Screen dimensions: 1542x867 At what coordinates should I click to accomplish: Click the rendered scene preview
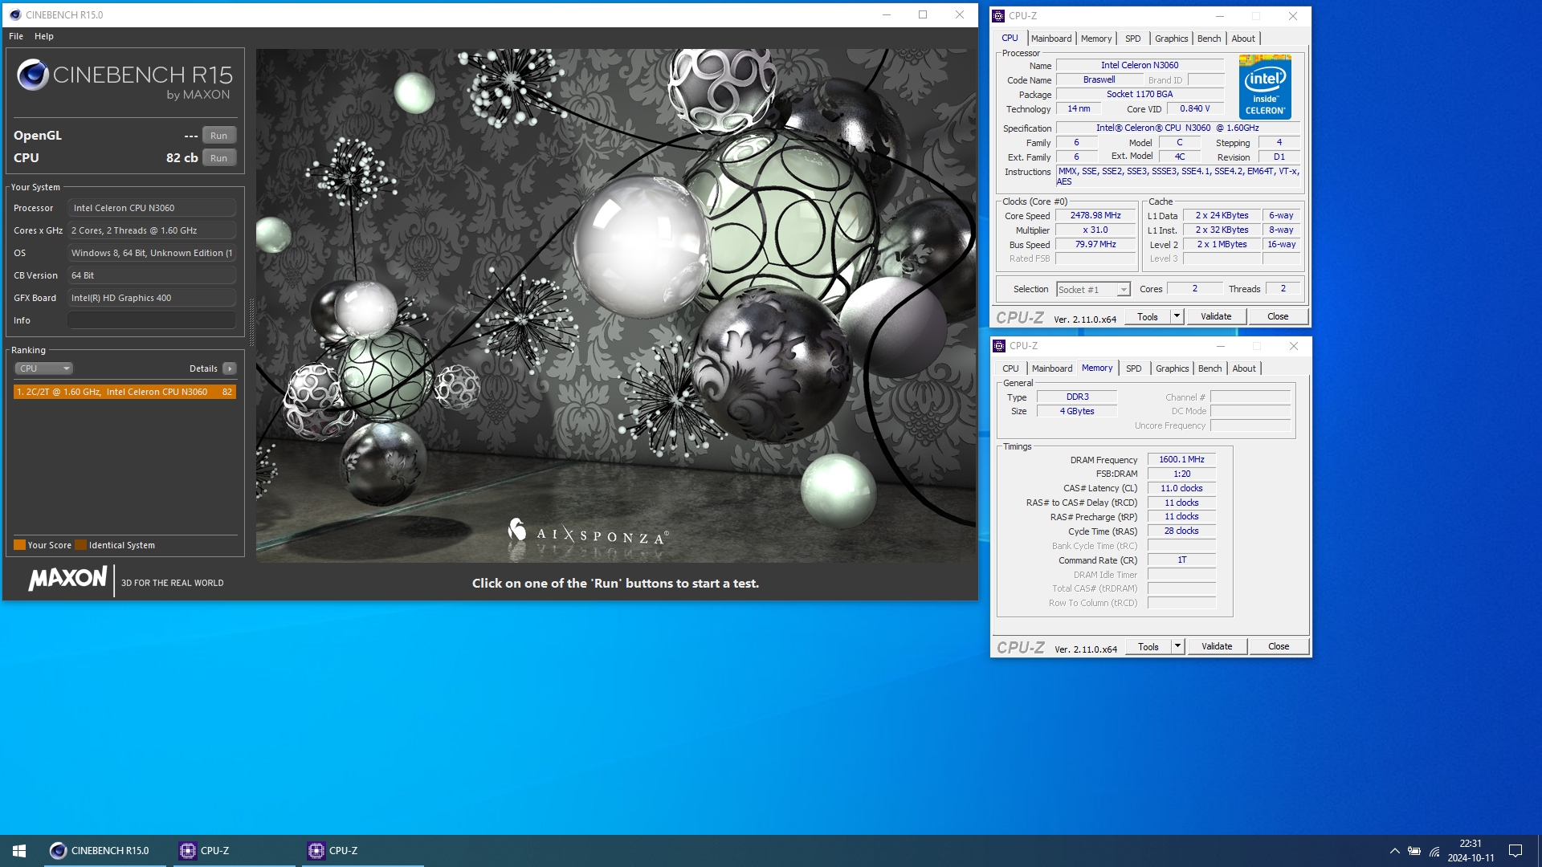click(617, 306)
